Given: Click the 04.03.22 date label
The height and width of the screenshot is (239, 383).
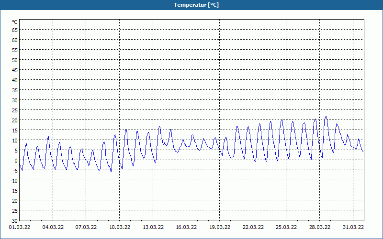Looking at the screenshot, I should coord(53,227).
